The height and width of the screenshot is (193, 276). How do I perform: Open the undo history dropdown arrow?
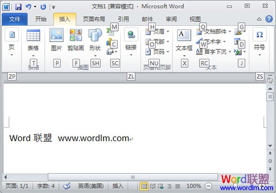(35, 7)
